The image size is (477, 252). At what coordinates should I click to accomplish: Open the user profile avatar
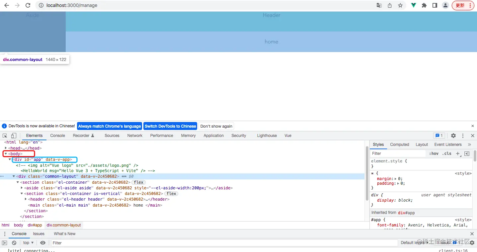(445, 5)
